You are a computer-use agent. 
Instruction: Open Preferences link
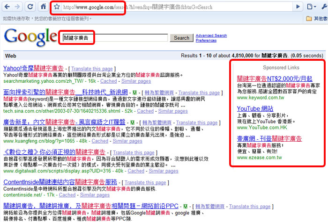point(206,41)
